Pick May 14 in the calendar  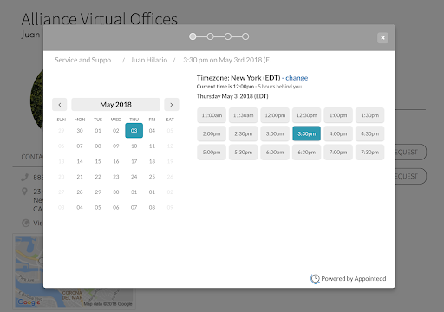pyautogui.click(x=80, y=161)
